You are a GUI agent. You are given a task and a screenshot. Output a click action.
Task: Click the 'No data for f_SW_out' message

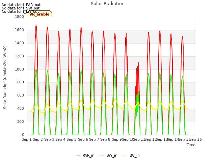(21, 8)
